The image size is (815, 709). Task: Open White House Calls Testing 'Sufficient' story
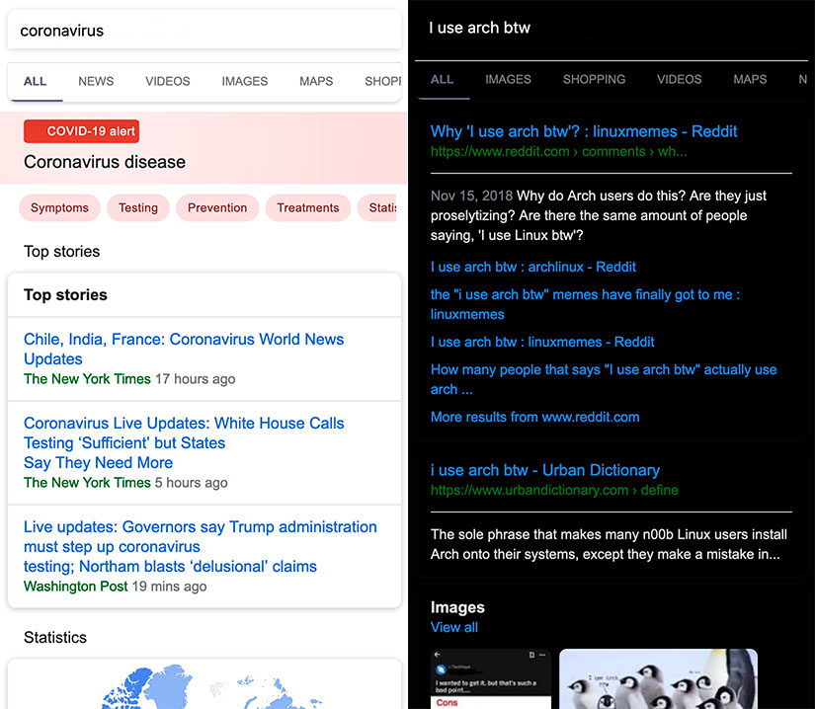click(x=184, y=442)
